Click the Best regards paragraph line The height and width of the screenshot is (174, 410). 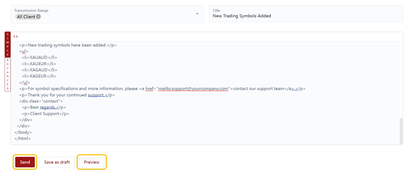(44, 107)
